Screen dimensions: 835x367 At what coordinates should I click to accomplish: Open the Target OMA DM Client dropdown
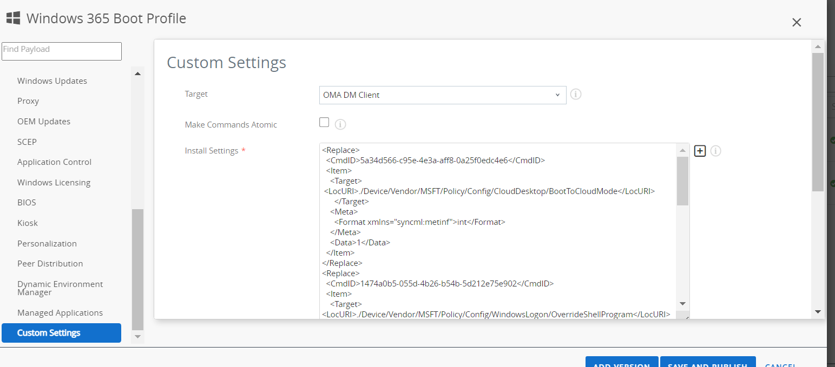pos(442,95)
